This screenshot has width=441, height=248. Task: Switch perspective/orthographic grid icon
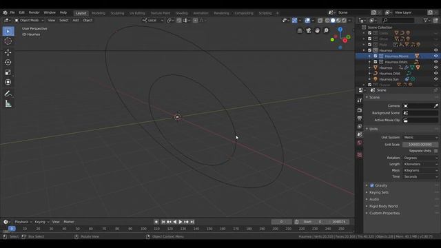(300, 30)
